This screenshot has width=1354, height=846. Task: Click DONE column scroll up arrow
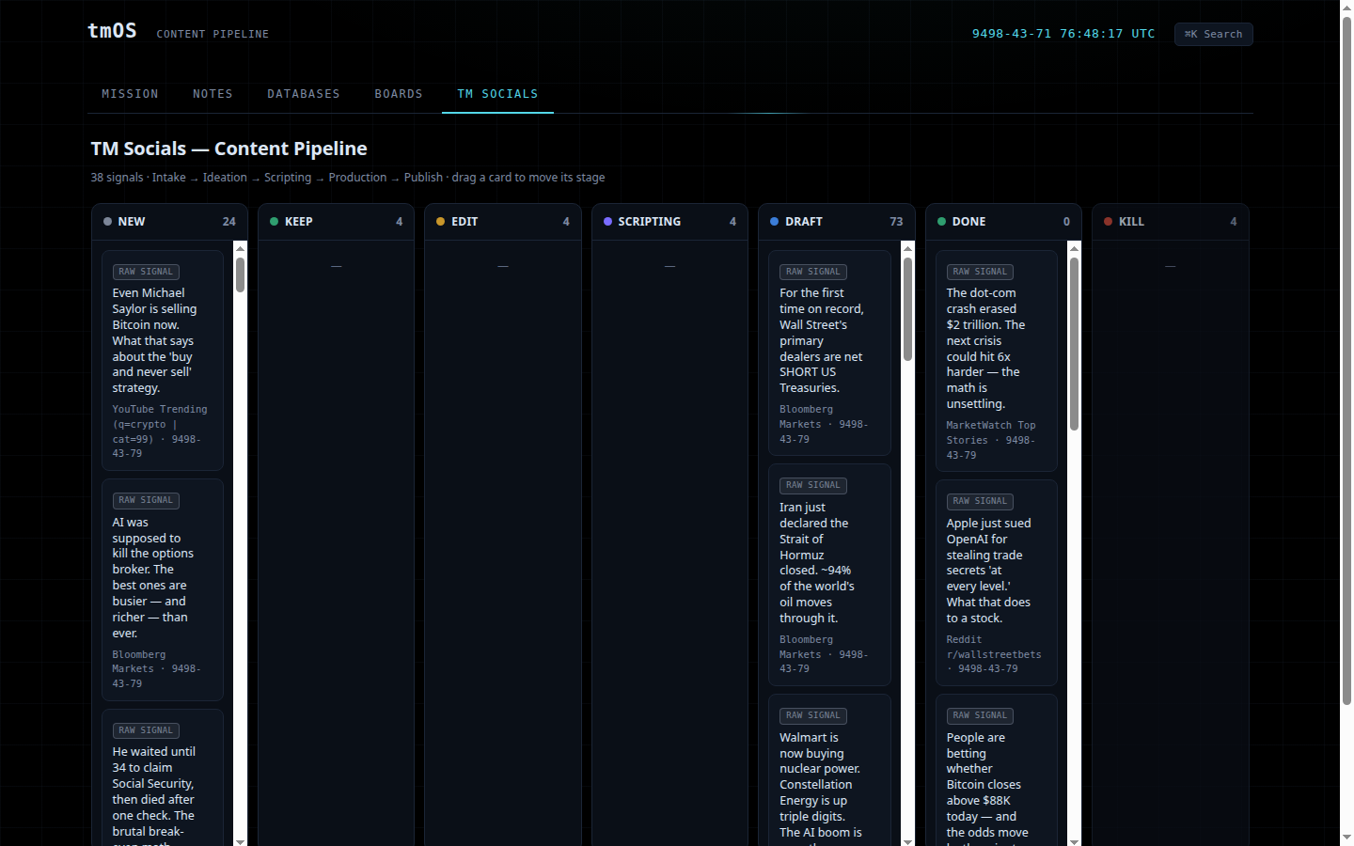[x=1074, y=248]
